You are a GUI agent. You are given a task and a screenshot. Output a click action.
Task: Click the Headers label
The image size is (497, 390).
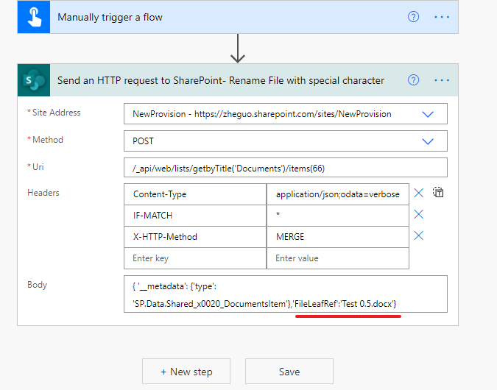pyautogui.click(x=43, y=193)
